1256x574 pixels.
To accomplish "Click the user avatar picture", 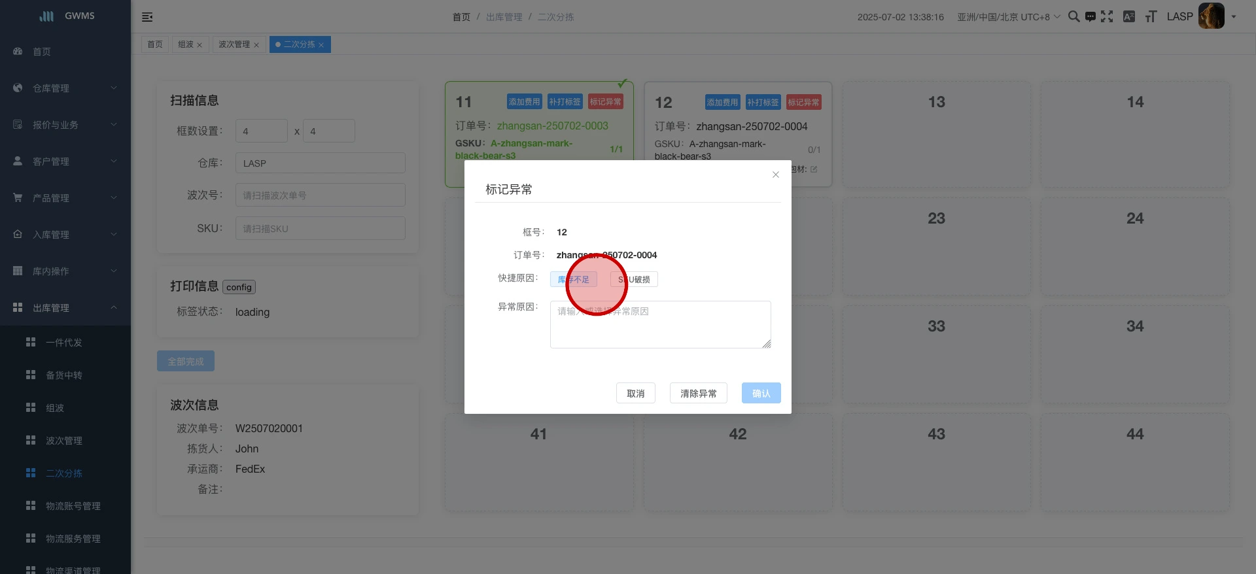I will [x=1211, y=16].
